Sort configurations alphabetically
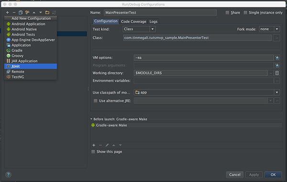The width and height of the screenshot is (287, 182). (x=54, y=12)
